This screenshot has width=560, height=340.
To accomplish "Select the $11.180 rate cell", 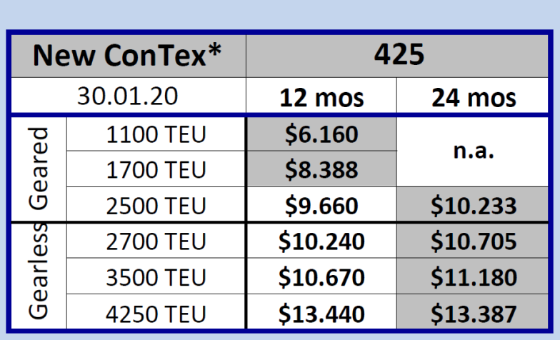I will (474, 278).
